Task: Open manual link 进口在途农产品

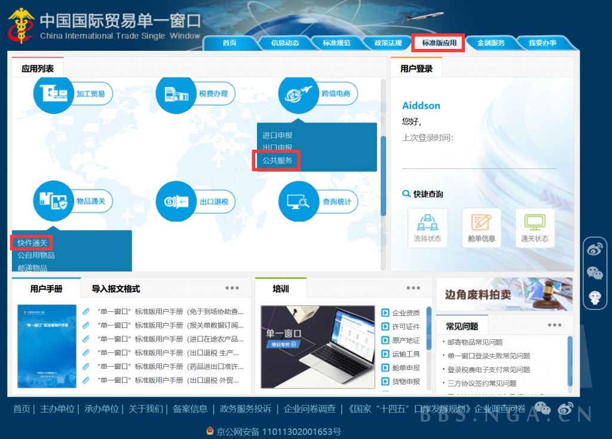Action: coord(170,339)
